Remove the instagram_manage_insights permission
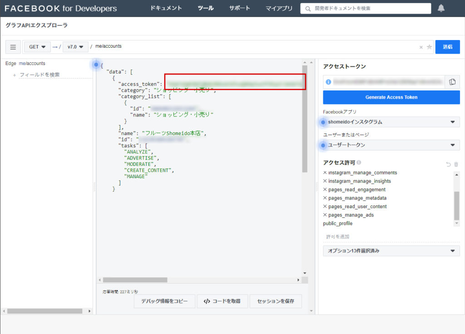Viewport: 465px width, 334px height. [325, 181]
